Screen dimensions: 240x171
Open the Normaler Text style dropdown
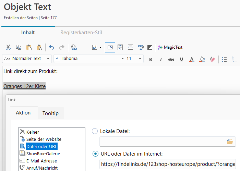[x=27, y=59]
